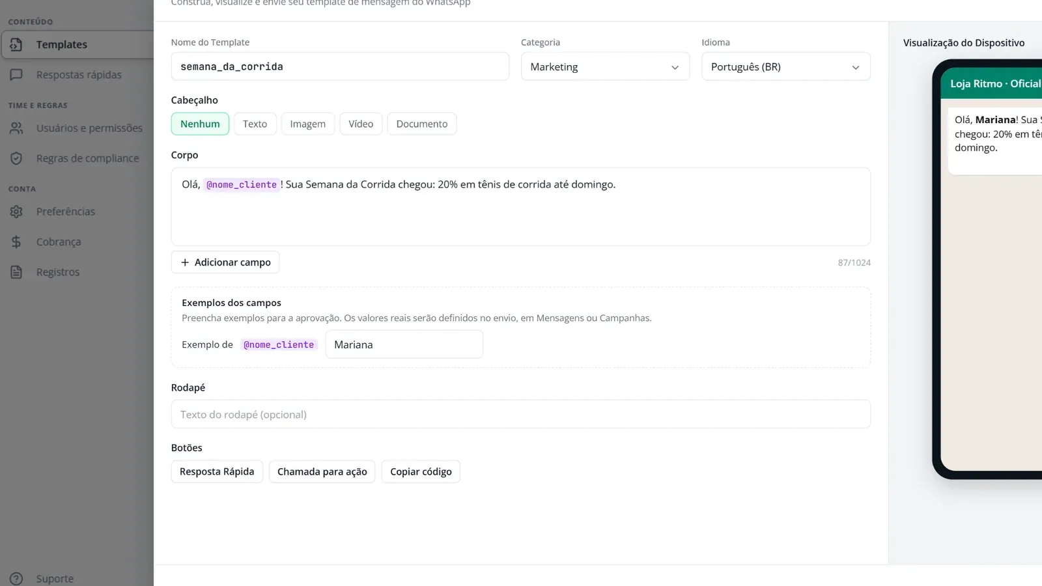Click the Registros document icon

[x=16, y=272]
